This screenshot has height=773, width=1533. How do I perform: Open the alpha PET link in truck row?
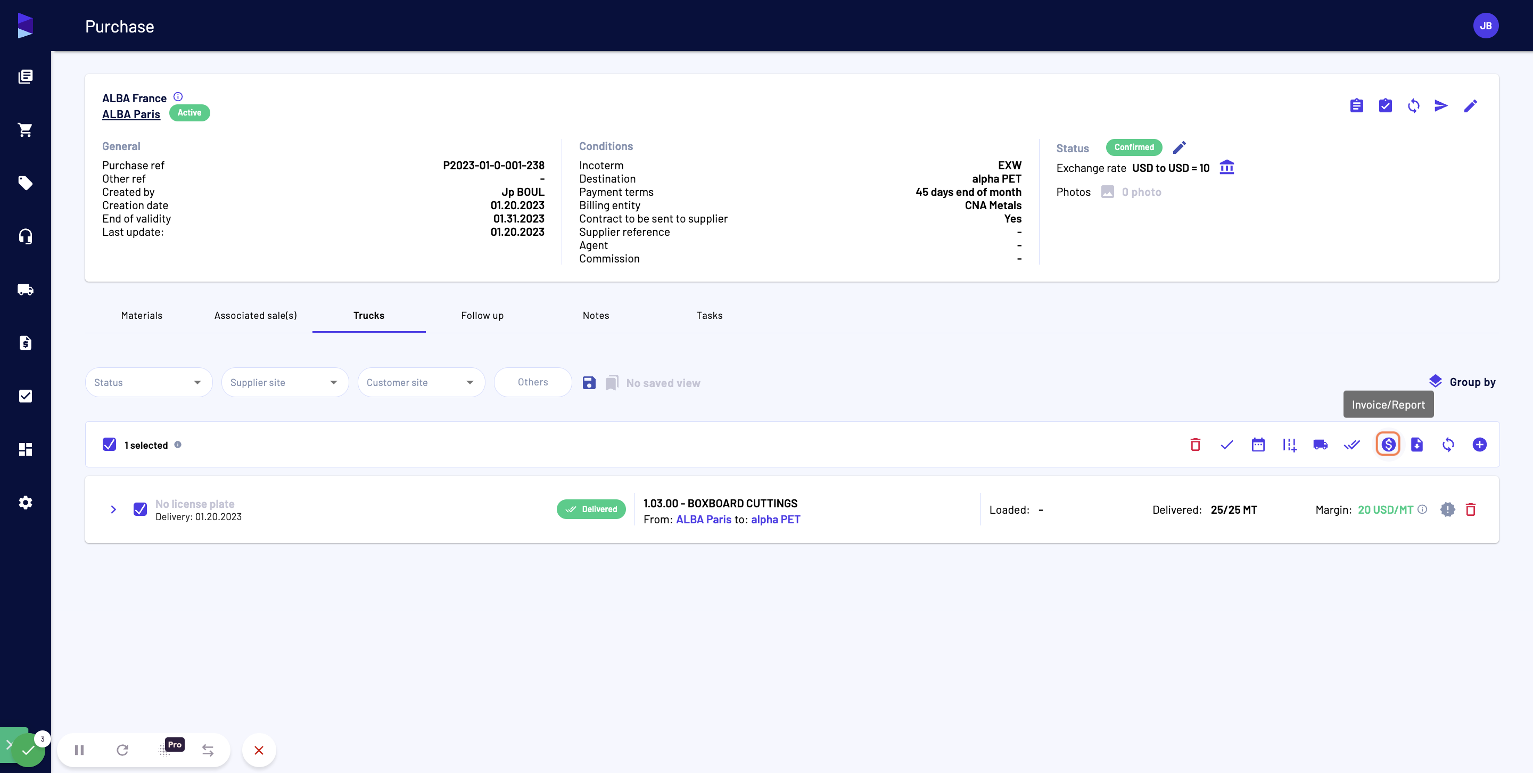(776, 520)
